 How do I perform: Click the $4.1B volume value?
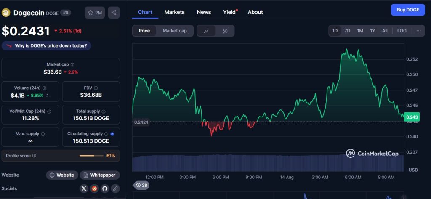pyautogui.click(x=18, y=96)
